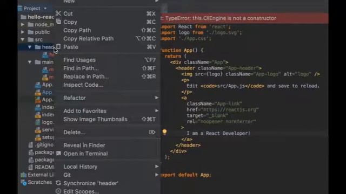
Task: Click the delete key icon beside Delete
Action: coord(152,132)
